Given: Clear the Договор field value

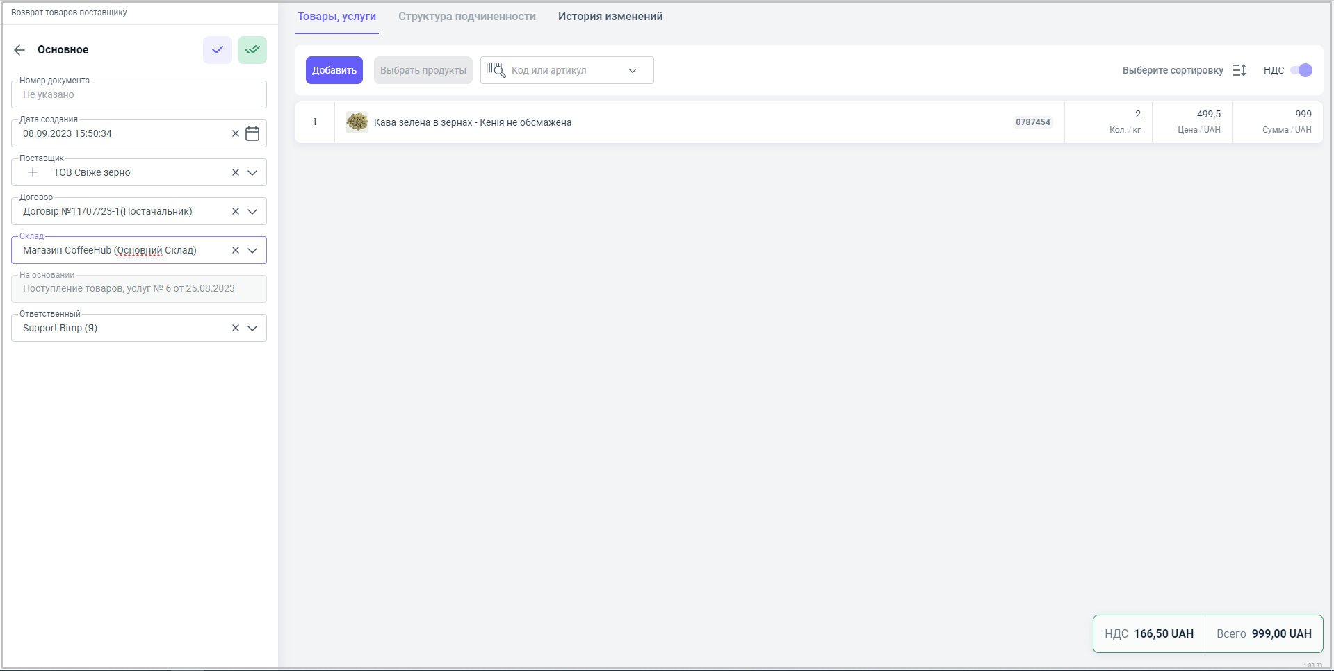Looking at the screenshot, I should pyautogui.click(x=236, y=211).
